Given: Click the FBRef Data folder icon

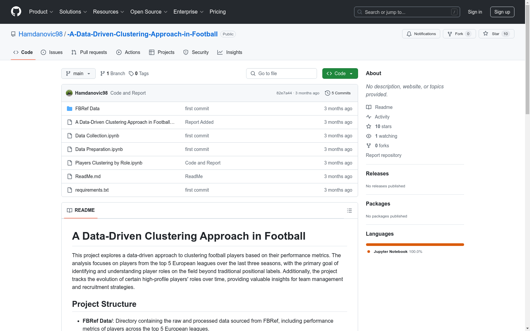Looking at the screenshot, I should 70,109.
